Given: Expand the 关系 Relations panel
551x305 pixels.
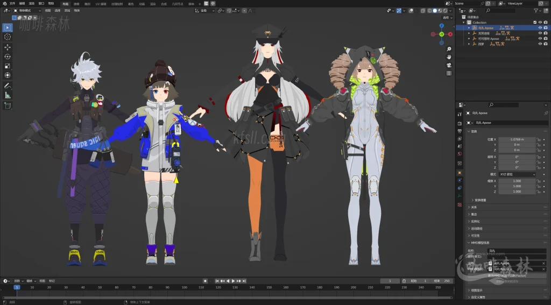Looking at the screenshot, I should (x=474, y=207).
